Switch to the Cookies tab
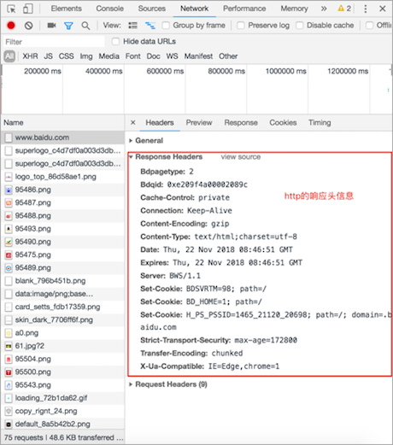This screenshot has width=393, height=445. point(283,123)
